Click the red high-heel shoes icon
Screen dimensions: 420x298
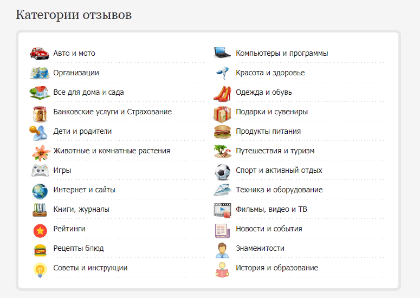222,93
